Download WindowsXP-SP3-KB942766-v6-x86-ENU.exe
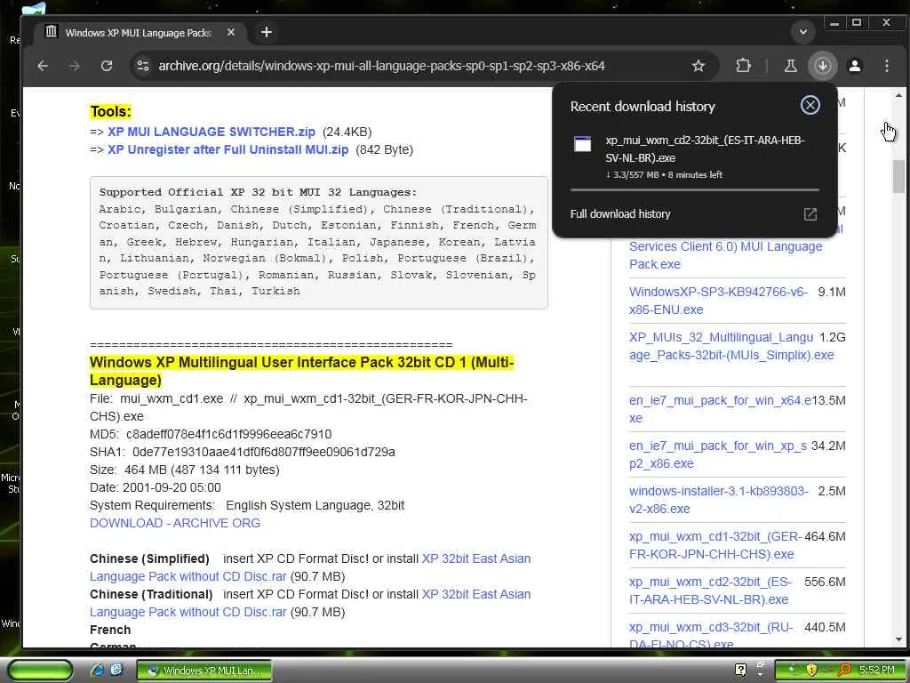Image resolution: width=910 pixels, height=683 pixels. pos(718,301)
